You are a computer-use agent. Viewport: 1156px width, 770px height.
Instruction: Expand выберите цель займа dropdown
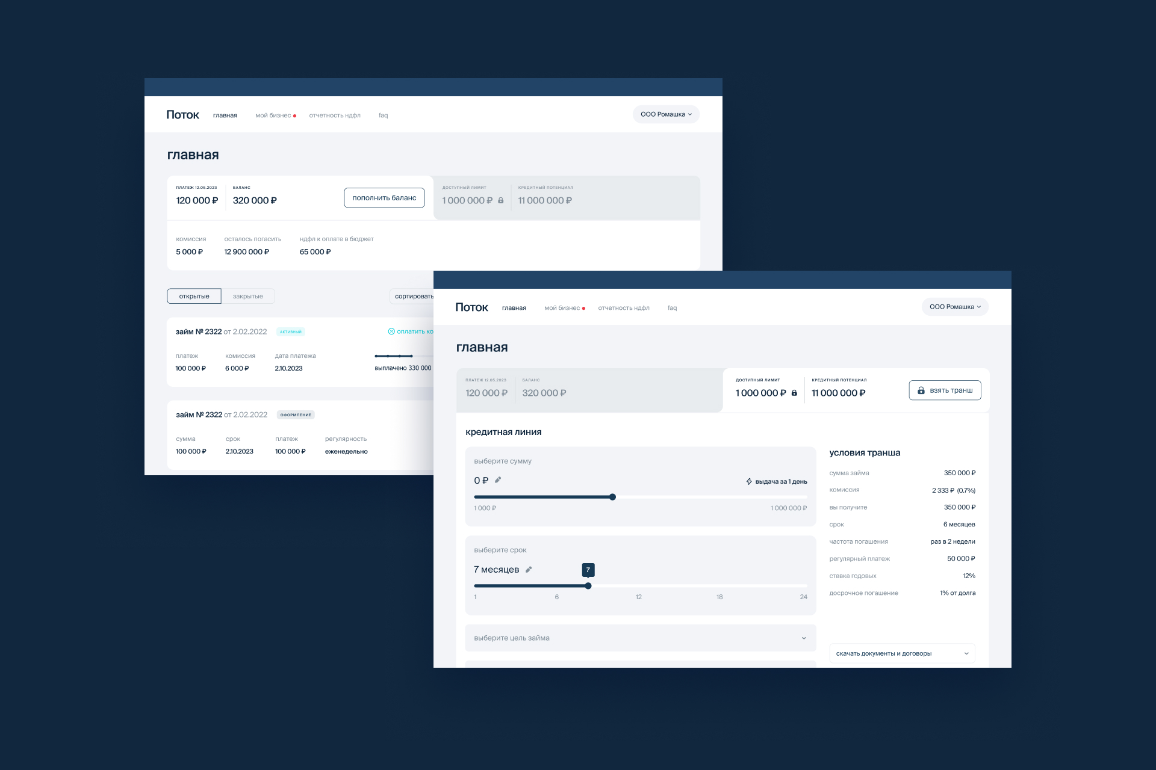click(640, 638)
